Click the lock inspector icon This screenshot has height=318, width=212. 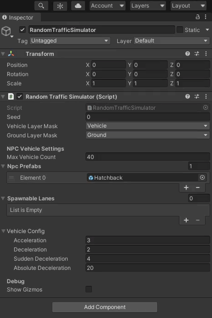click(x=198, y=17)
